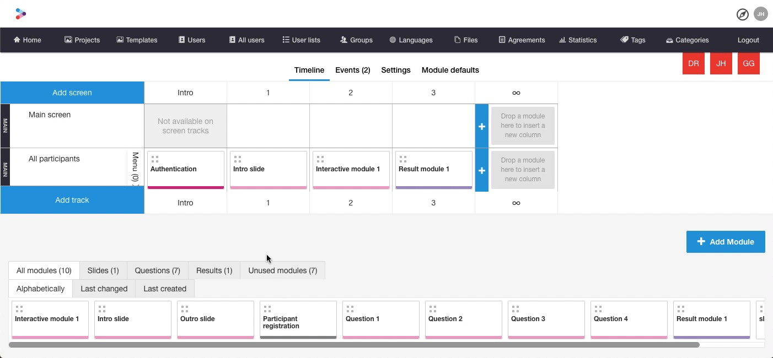The width and height of the screenshot is (773, 358).
Task: Expand the Menu (0) panel of All participants
Action: pos(135,169)
